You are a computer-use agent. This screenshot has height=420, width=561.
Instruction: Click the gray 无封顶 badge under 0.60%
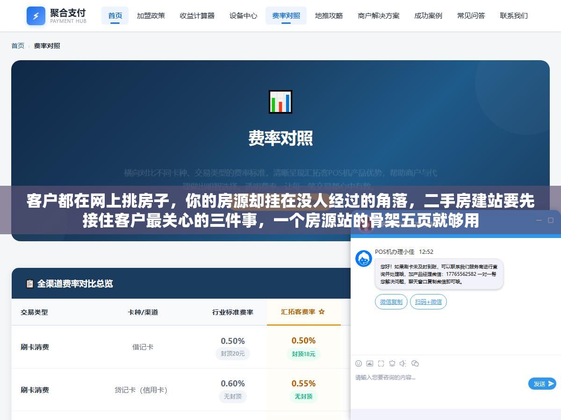[233, 397]
